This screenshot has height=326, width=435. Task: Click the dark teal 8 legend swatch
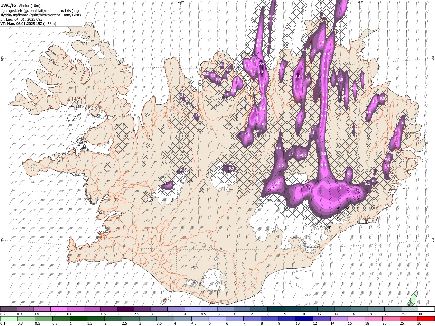[x=276, y=309]
